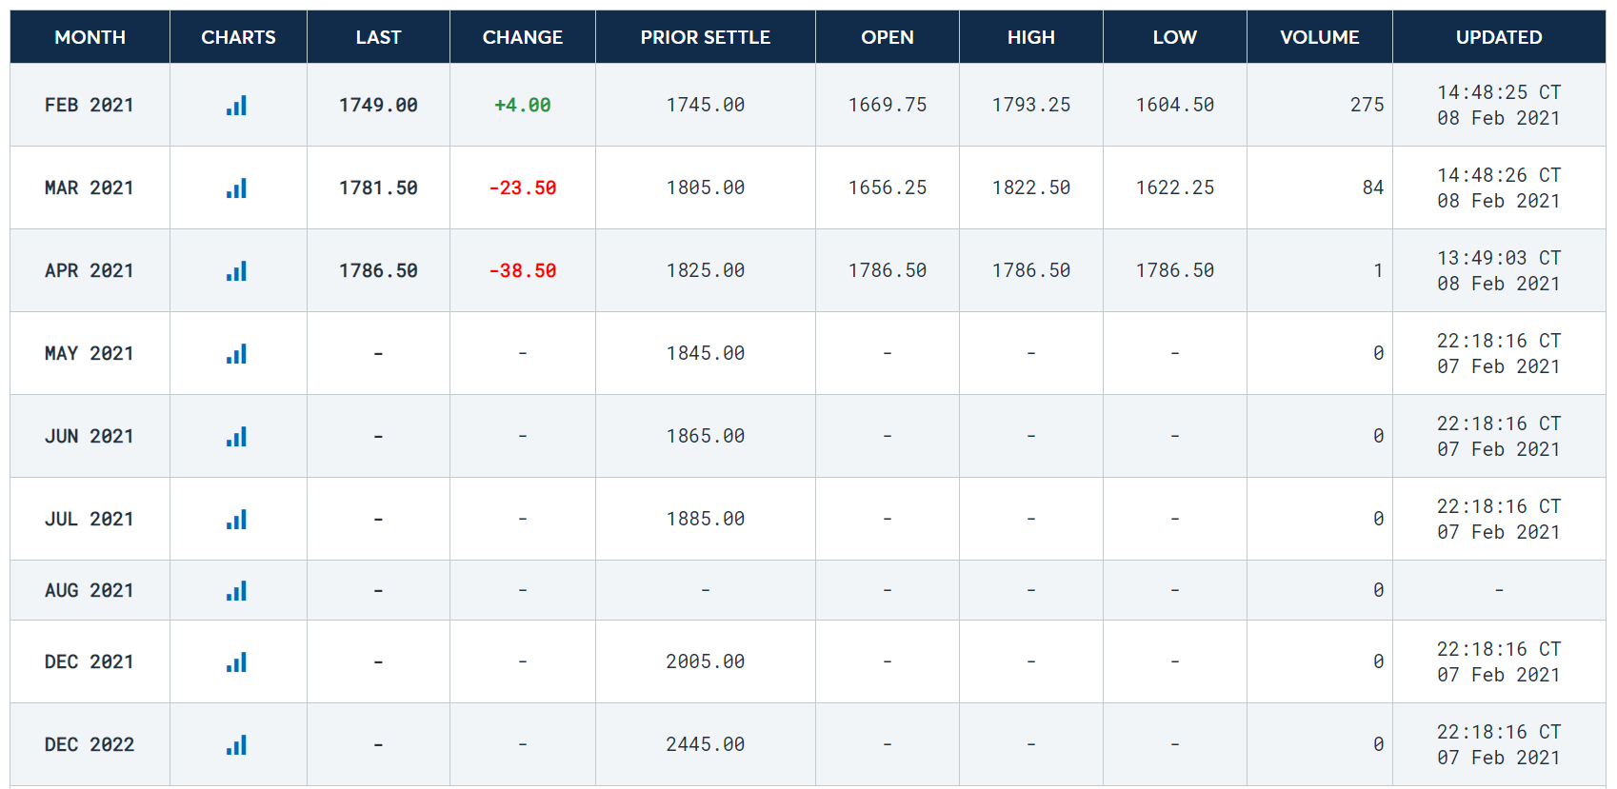Open the DEC 2021 chart icon

click(x=237, y=662)
